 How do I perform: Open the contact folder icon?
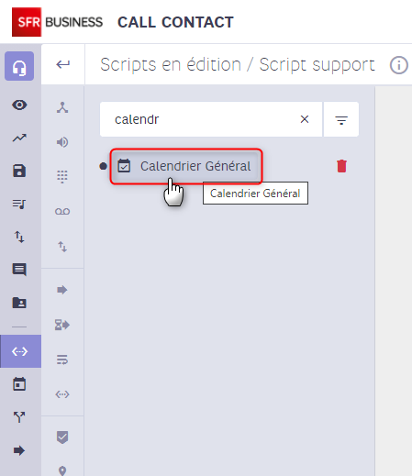coord(19,303)
